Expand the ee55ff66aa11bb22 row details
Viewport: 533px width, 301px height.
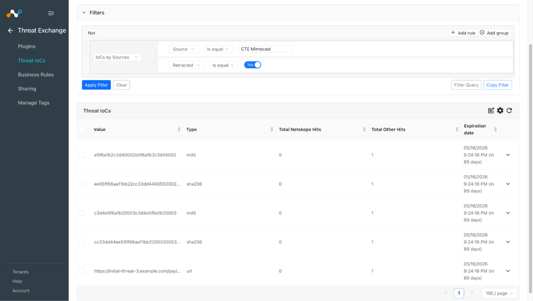[508, 184]
